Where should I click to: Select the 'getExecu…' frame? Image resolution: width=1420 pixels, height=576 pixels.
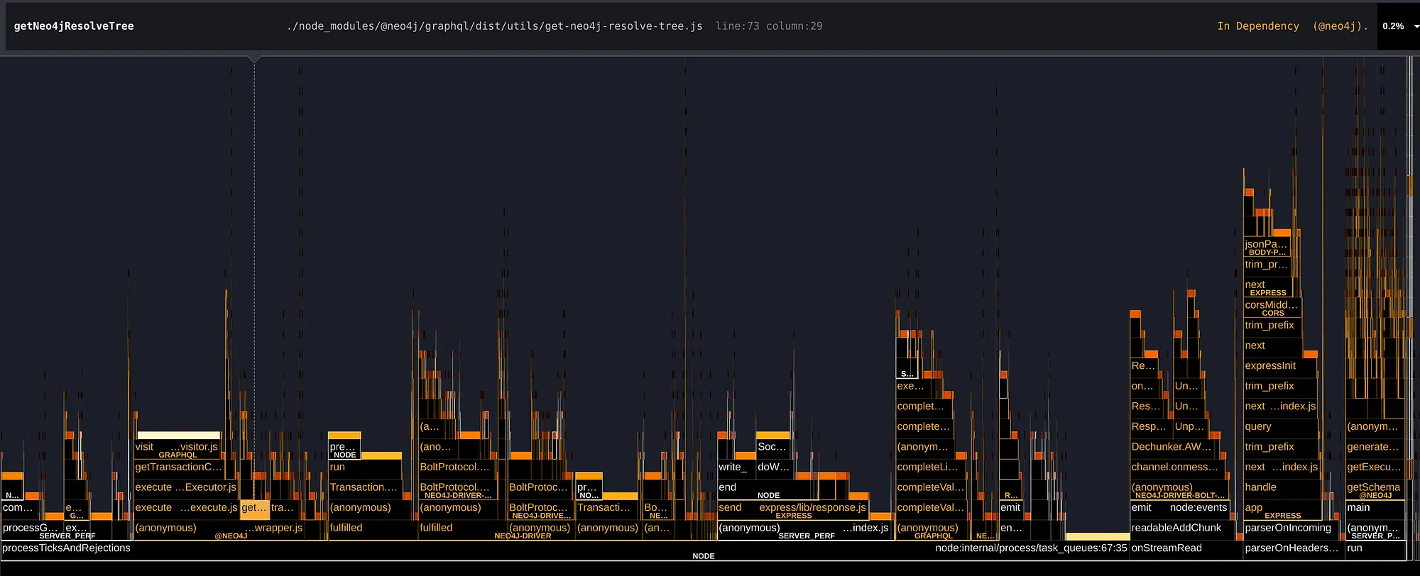click(x=1375, y=469)
